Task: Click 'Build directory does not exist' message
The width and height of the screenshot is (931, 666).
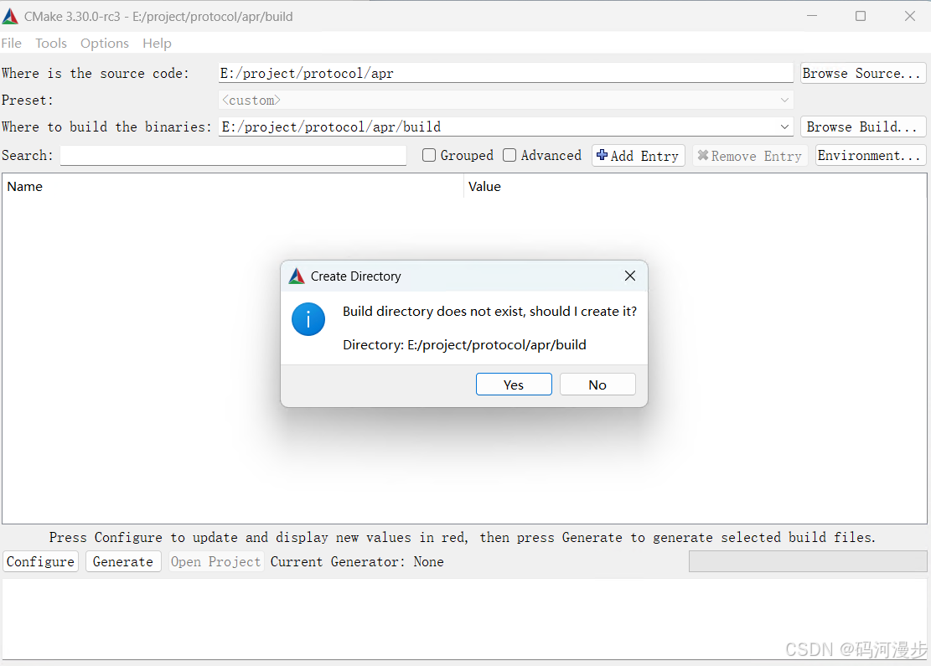Action: point(490,312)
